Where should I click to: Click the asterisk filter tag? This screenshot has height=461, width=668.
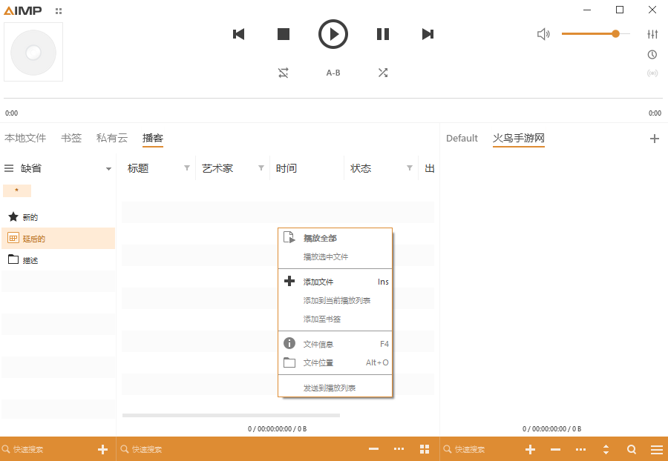tap(17, 190)
